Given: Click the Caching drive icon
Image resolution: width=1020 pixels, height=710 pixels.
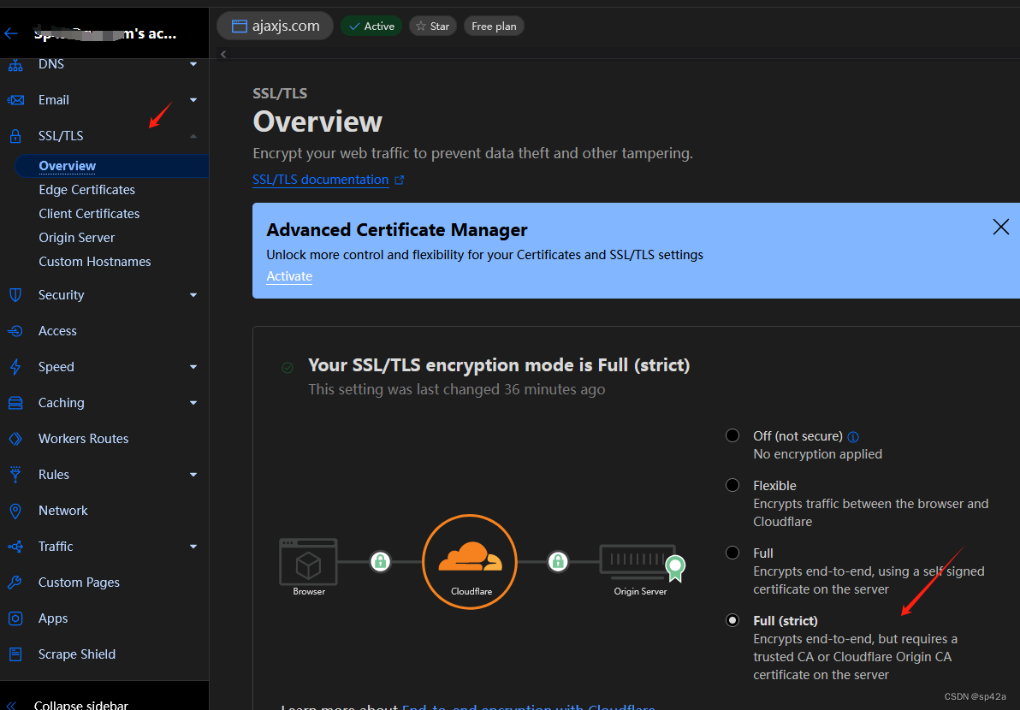Looking at the screenshot, I should pos(15,403).
